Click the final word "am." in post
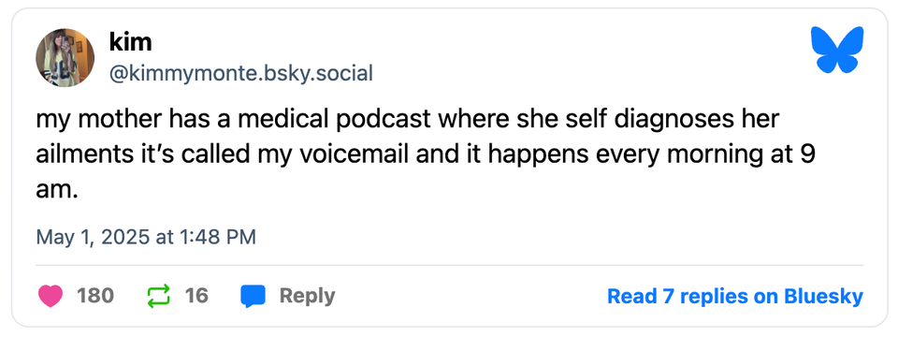Screen dimensions: 898x337 (57, 191)
